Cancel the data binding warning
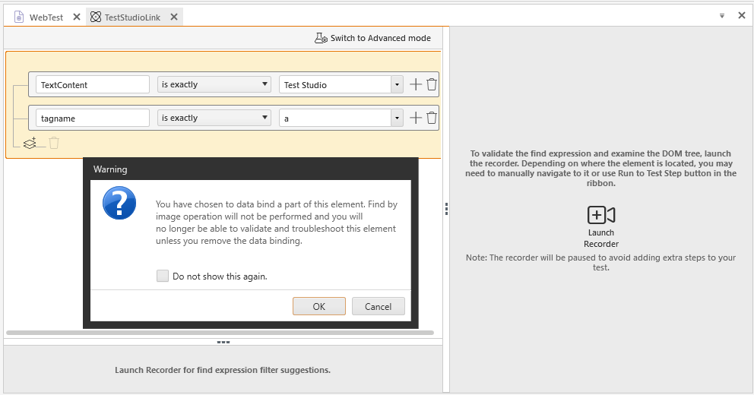The width and height of the screenshot is (754, 395). 378,306
